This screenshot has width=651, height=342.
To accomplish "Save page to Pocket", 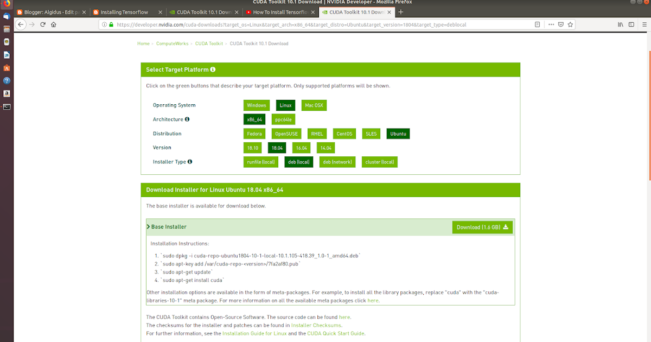I will [561, 24].
